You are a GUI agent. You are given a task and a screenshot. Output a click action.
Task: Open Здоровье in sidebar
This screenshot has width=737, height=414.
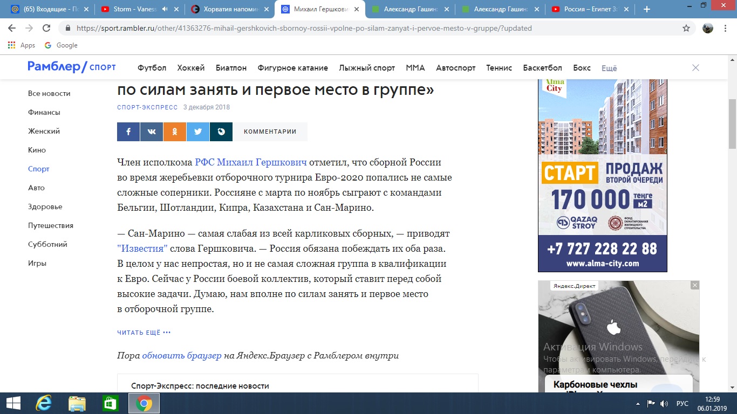[45, 206]
